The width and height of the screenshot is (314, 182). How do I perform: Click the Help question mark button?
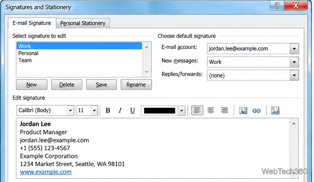(277, 5)
